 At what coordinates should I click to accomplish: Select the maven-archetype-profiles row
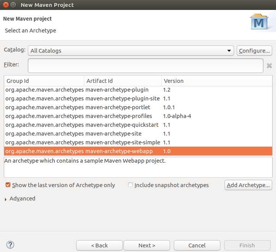coord(138,116)
